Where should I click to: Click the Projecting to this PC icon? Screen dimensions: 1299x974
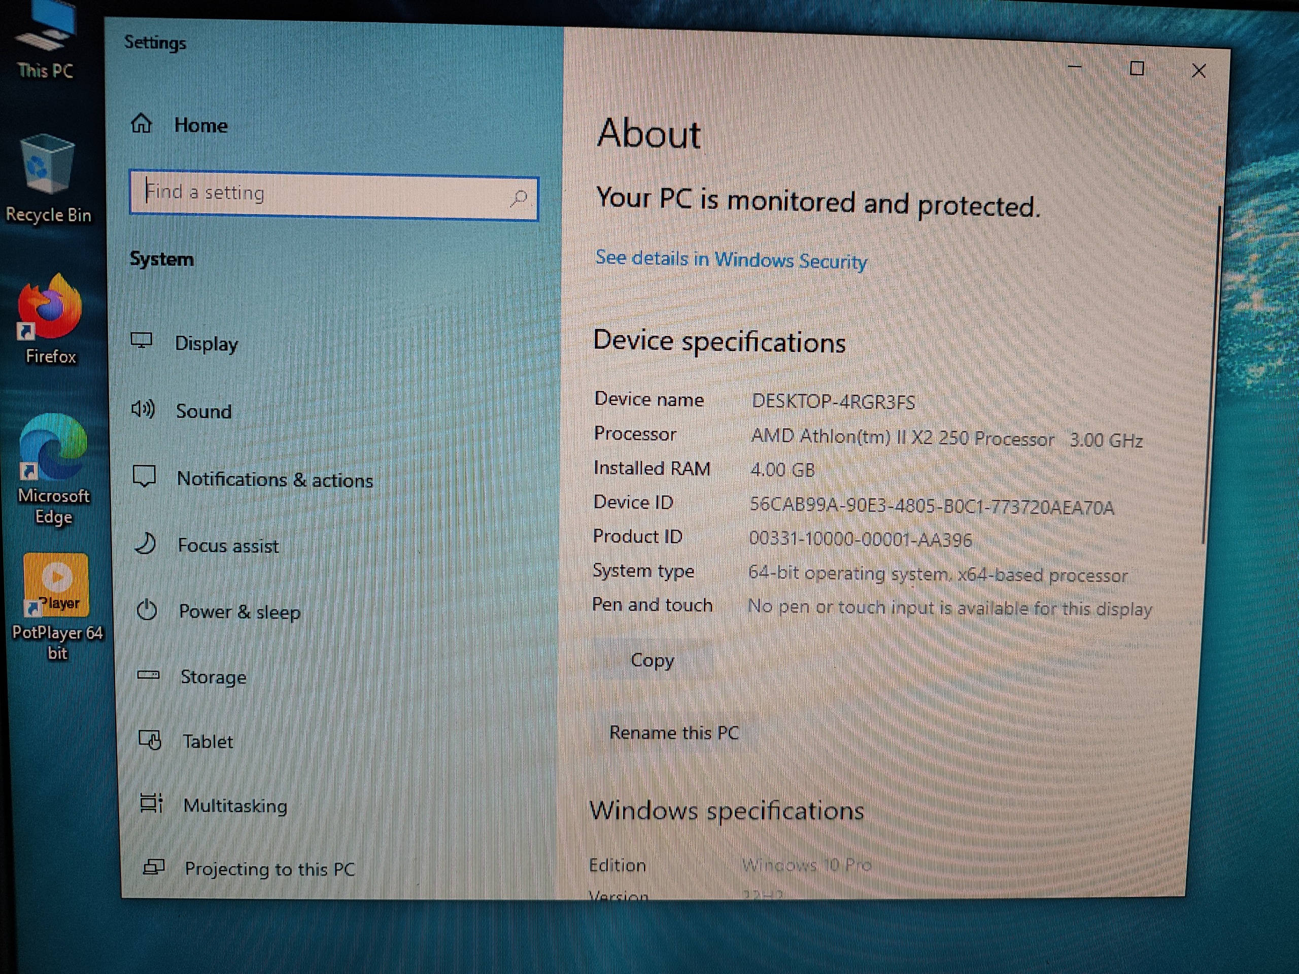(x=153, y=867)
